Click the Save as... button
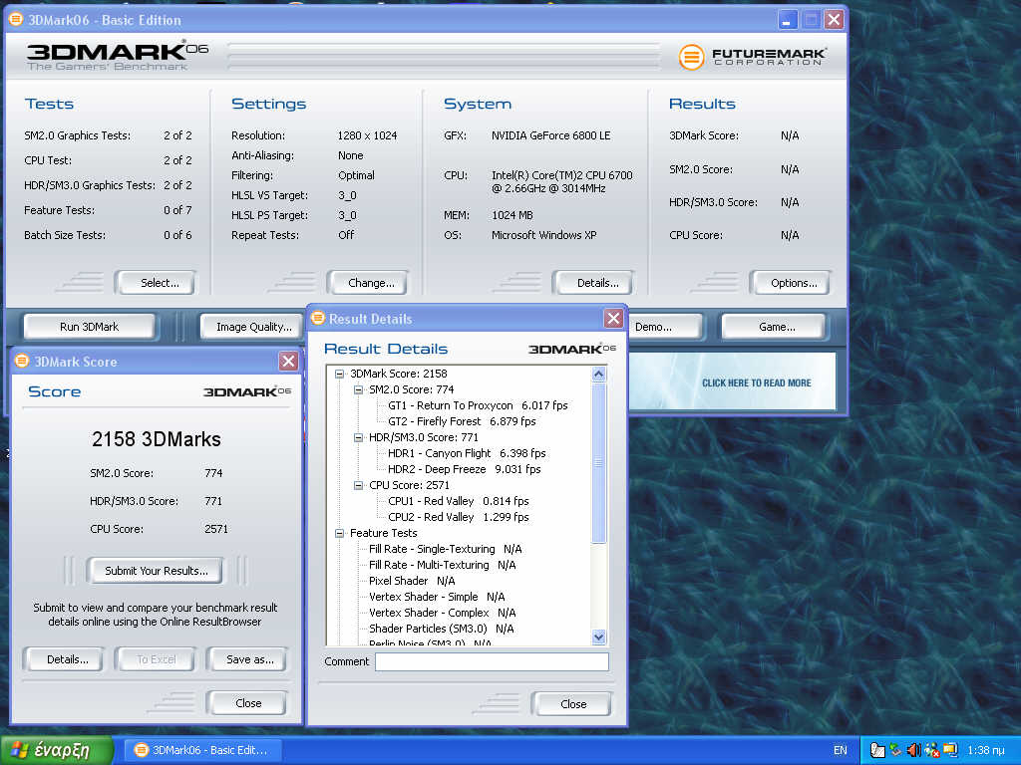The height and width of the screenshot is (765, 1021). pyautogui.click(x=247, y=659)
